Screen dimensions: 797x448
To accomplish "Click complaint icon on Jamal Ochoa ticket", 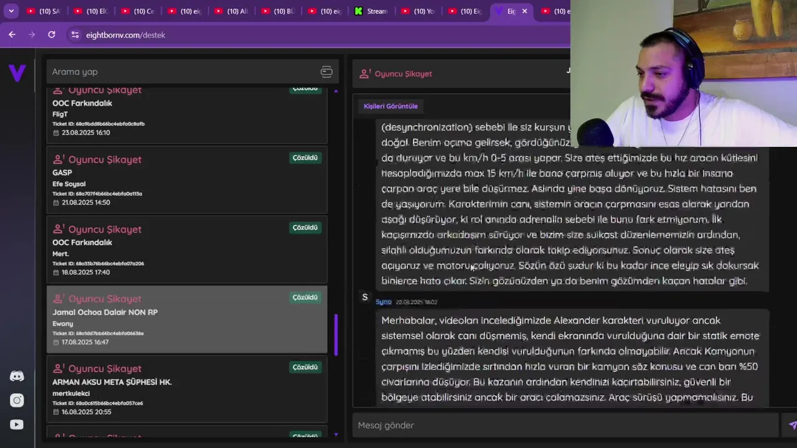I will (59, 299).
